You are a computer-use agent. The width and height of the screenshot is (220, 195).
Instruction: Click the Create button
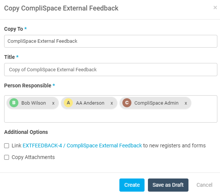pos(132,185)
